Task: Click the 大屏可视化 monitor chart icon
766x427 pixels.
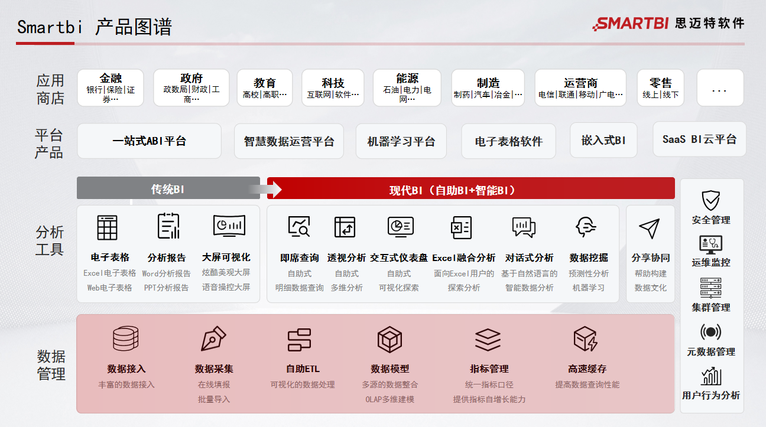Action: [x=229, y=226]
